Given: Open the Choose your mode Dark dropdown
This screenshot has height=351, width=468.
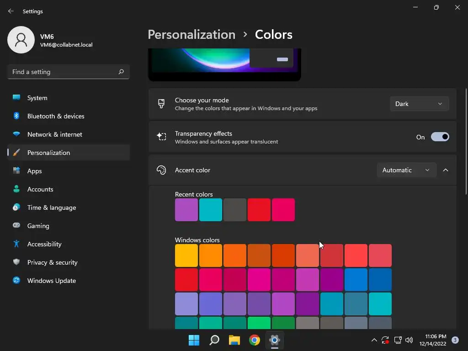Looking at the screenshot, I should pos(420,104).
